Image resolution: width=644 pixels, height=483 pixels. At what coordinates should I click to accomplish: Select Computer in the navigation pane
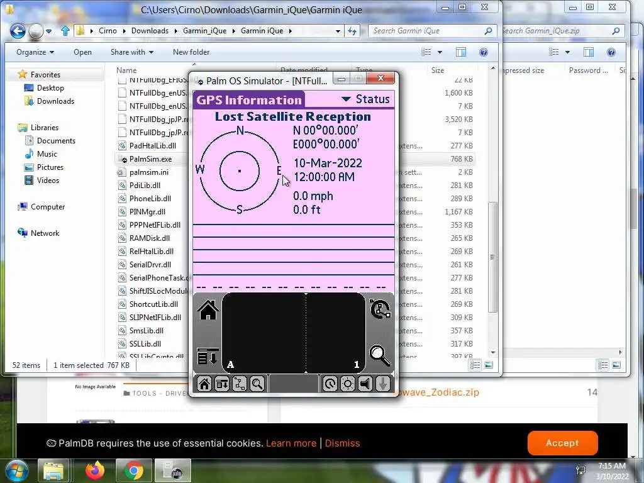(x=48, y=207)
